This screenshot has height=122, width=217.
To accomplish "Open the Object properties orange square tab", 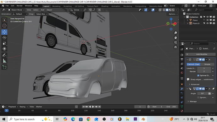I will point(182,84).
